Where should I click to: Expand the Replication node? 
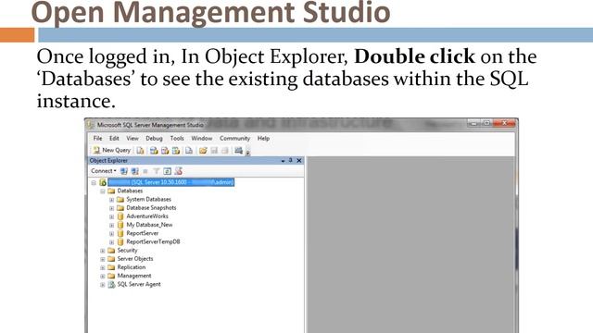[103, 267]
